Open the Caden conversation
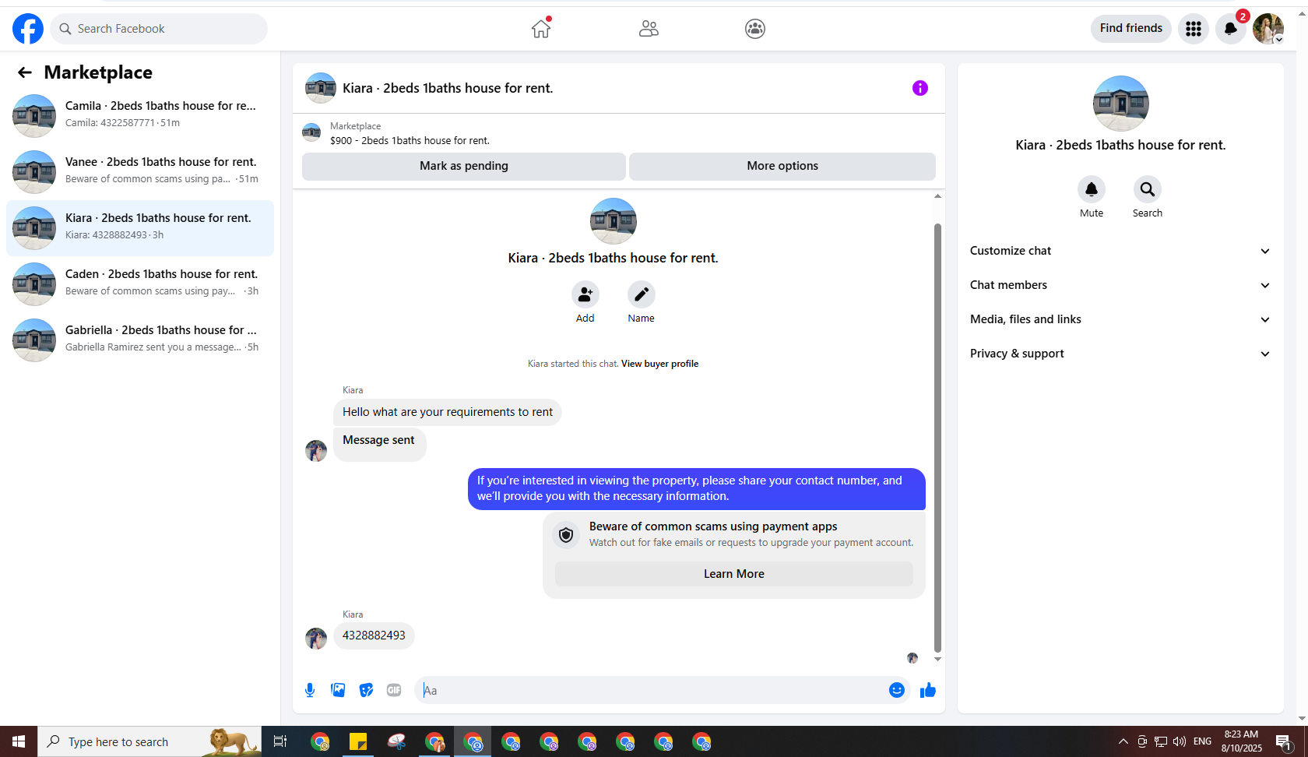This screenshot has height=757, width=1308. (140, 284)
